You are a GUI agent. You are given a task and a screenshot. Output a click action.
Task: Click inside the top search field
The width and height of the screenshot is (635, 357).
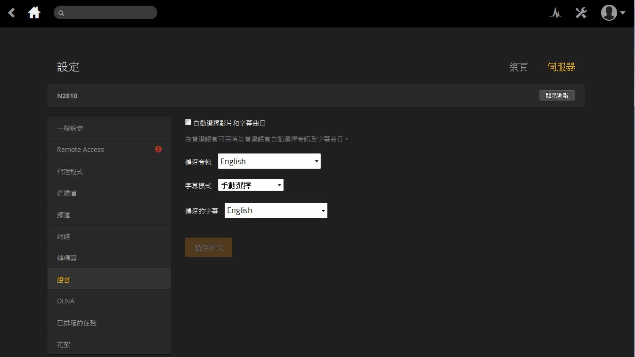106,13
